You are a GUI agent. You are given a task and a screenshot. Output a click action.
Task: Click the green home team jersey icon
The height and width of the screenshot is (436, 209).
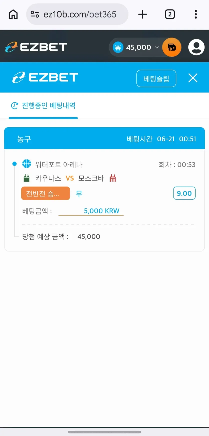point(27,178)
